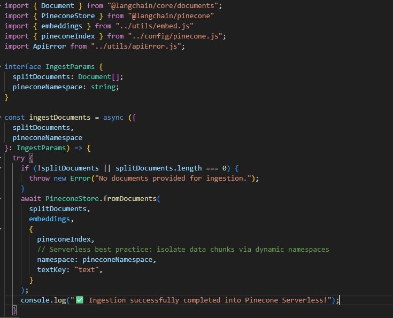Click IngestParams in the interface declaration
The image size is (393, 318).
[70, 67]
